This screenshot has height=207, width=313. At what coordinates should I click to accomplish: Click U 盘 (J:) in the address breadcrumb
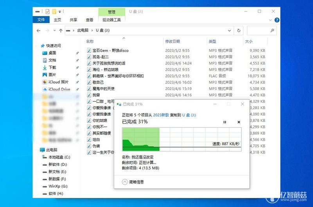click(x=103, y=31)
